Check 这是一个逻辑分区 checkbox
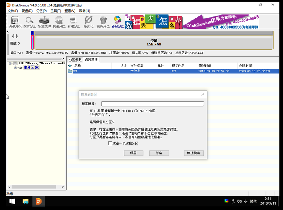283x210 pixels. click(x=110, y=143)
